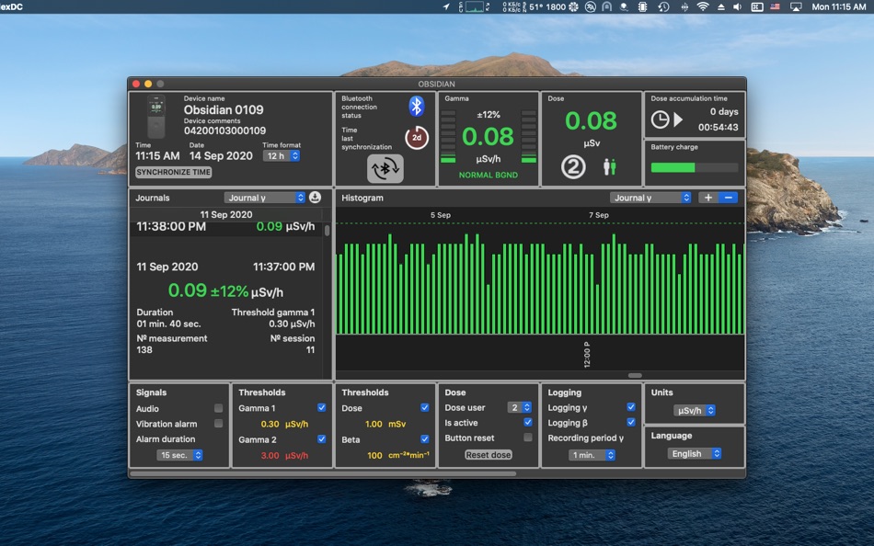The image size is (874, 546).
Task: Click the histogram horizontal scrollbar handle
Action: coord(635,375)
